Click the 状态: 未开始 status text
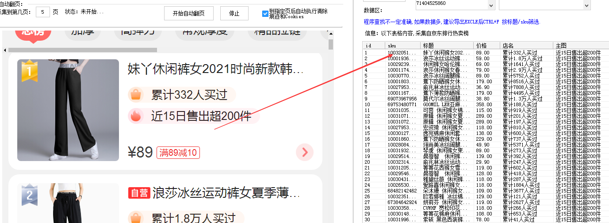609x223 pixels. (x=84, y=12)
